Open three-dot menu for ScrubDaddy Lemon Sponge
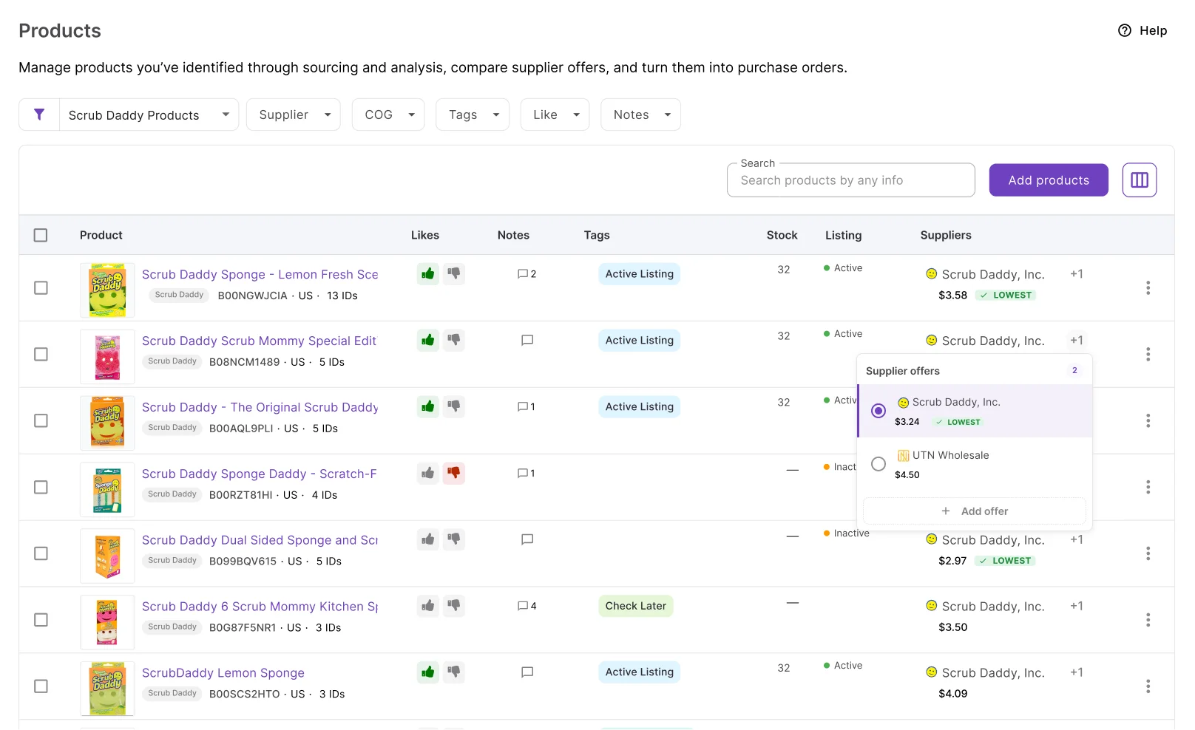Image resolution: width=1195 pixels, height=730 pixels. [x=1148, y=686]
